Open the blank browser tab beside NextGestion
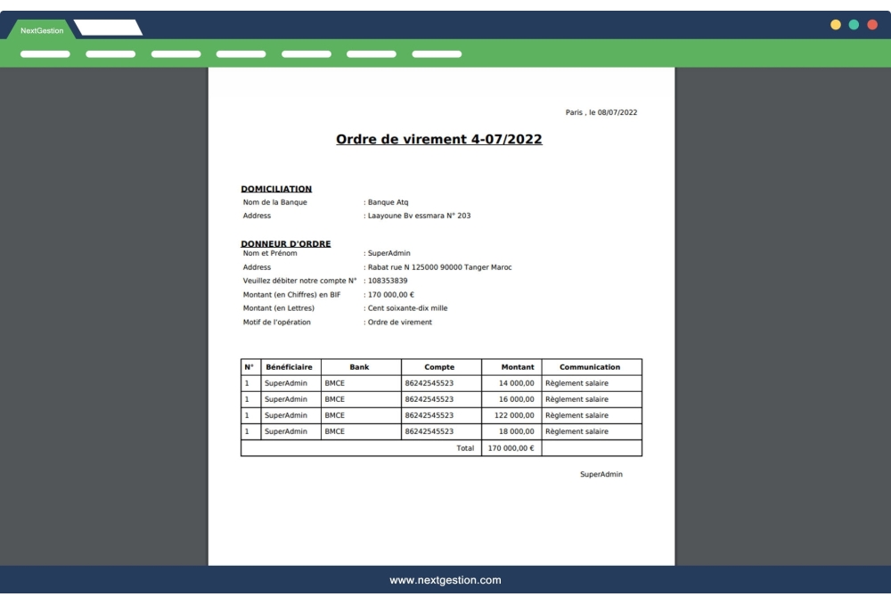Image resolution: width=891 pixels, height=605 pixels. [x=107, y=29]
